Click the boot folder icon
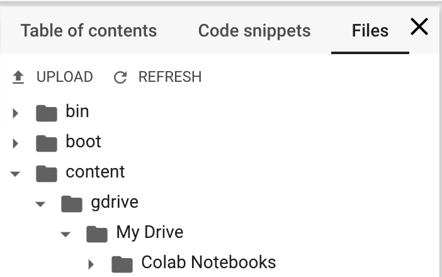 click(x=47, y=144)
